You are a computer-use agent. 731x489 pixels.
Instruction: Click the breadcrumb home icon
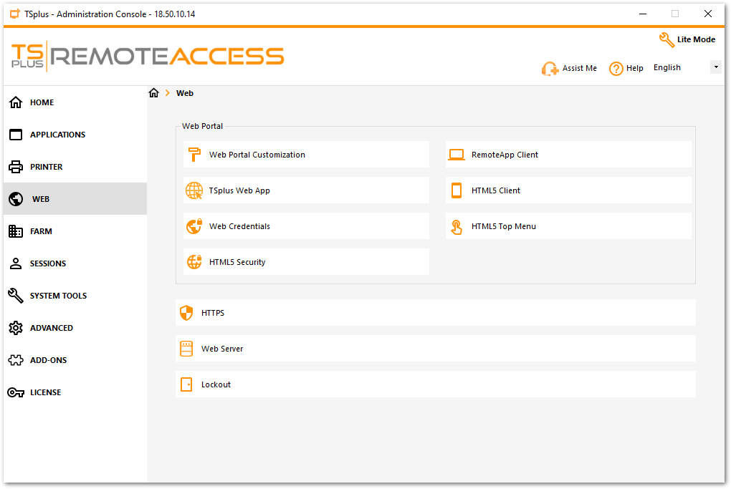point(153,92)
